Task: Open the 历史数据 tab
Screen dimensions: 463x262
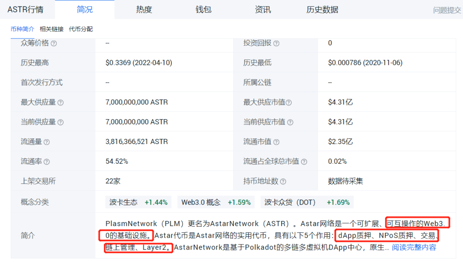Action: pyautogui.click(x=322, y=9)
